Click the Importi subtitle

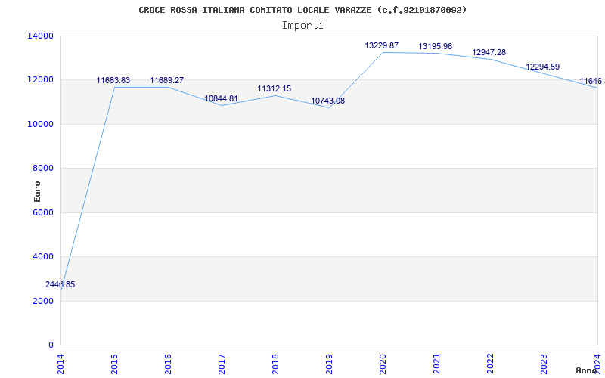302,26
